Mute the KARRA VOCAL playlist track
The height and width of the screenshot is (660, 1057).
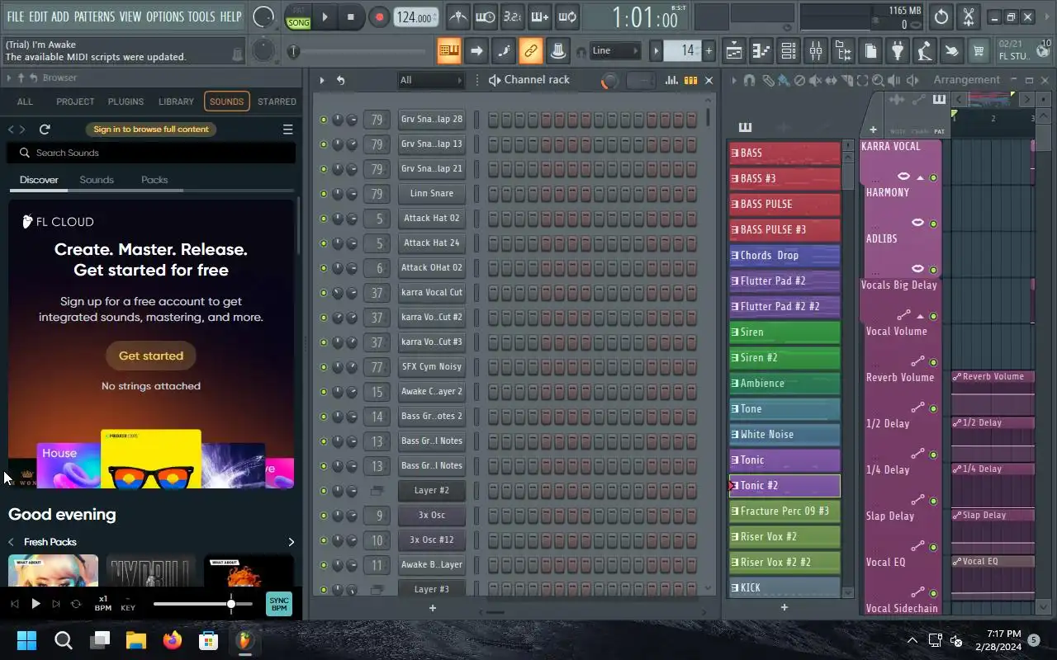934,177
